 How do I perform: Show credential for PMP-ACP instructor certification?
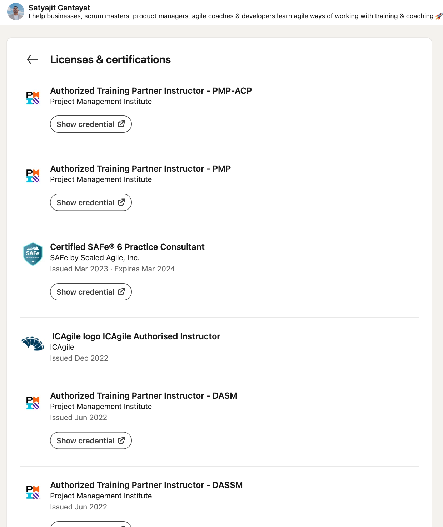click(91, 124)
